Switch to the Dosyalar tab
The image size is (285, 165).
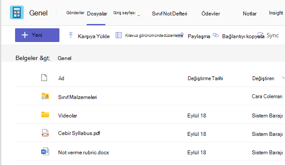[x=97, y=14]
